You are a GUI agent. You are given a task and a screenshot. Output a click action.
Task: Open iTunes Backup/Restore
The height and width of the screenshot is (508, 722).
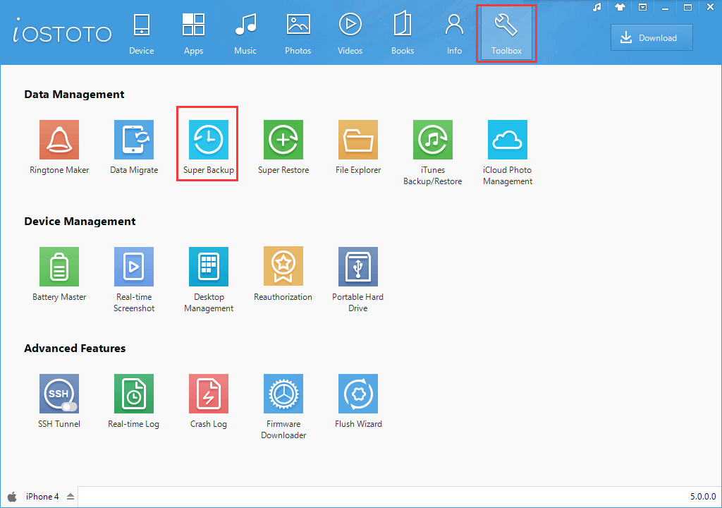click(433, 140)
